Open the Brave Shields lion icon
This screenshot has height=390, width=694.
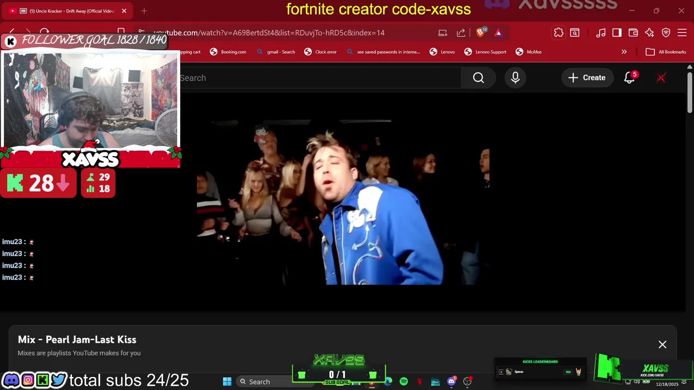[480, 32]
